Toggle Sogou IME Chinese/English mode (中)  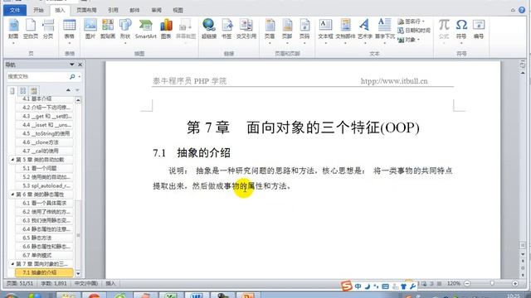click(x=358, y=286)
